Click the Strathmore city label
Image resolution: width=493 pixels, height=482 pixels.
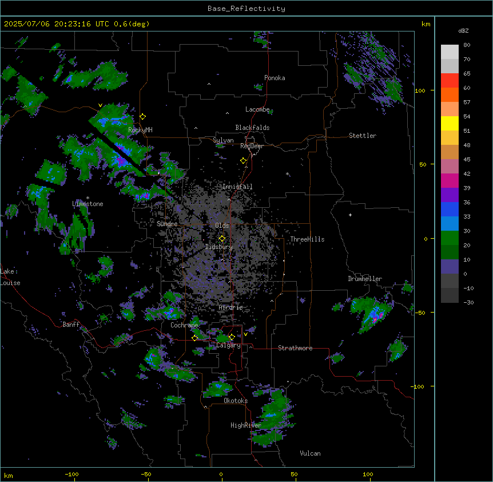(x=295, y=348)
